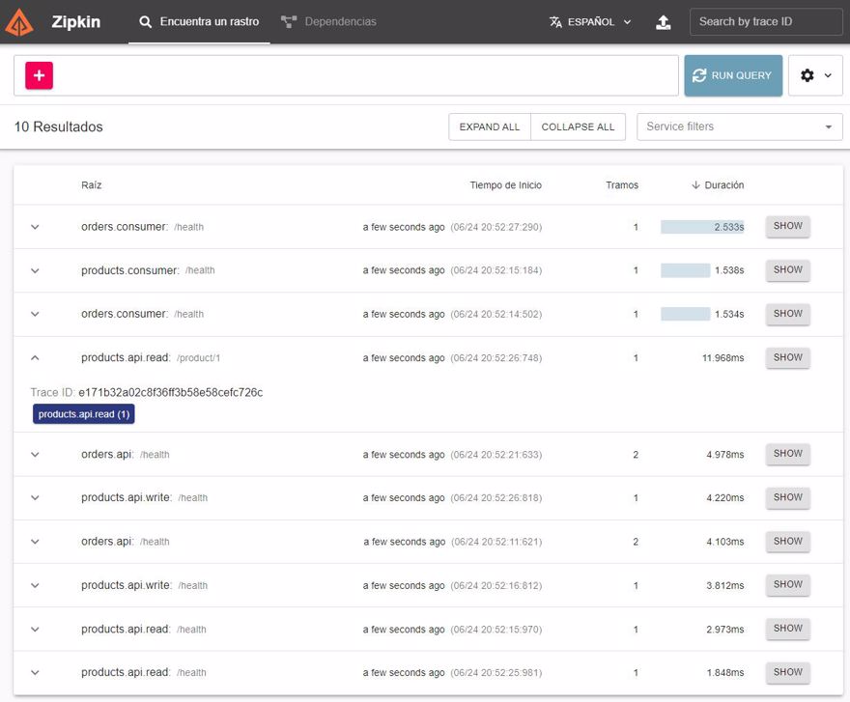This screenshot has height=702, width=850.
Task: Click the upload JSON icon
Action: (x=663, y=22)
